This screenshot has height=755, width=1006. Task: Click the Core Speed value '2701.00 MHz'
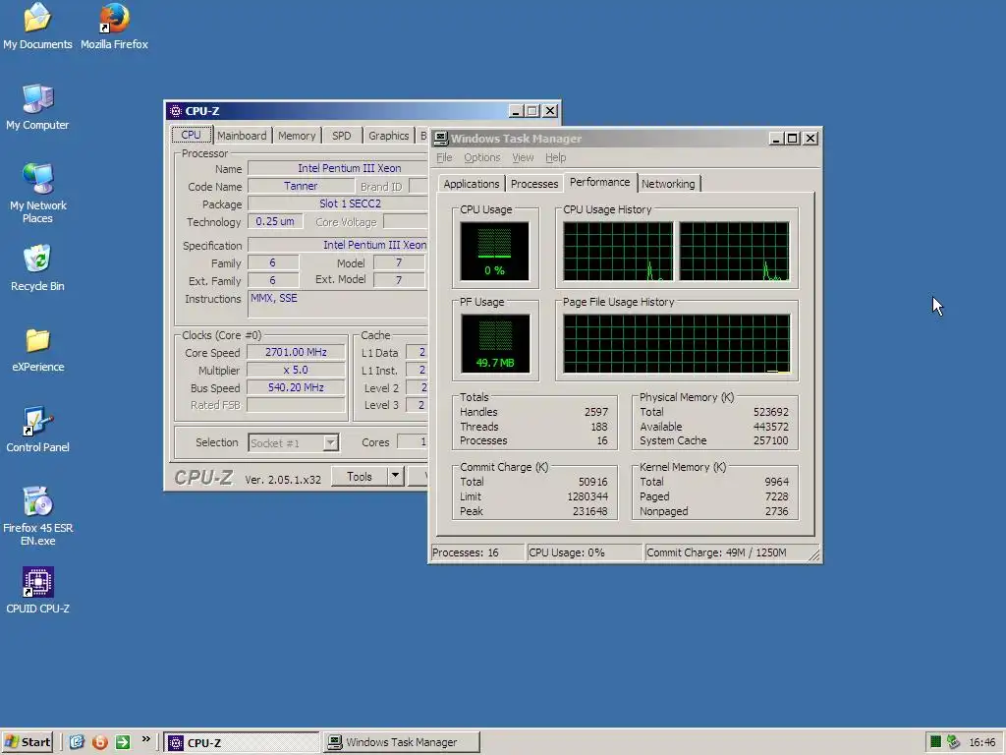point(296,352)
